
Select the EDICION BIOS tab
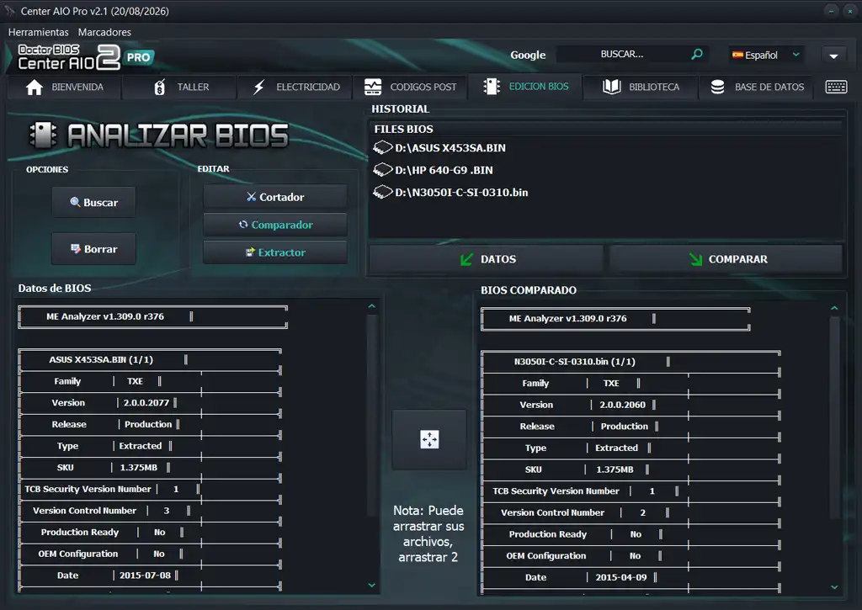[x=525, y=87]
